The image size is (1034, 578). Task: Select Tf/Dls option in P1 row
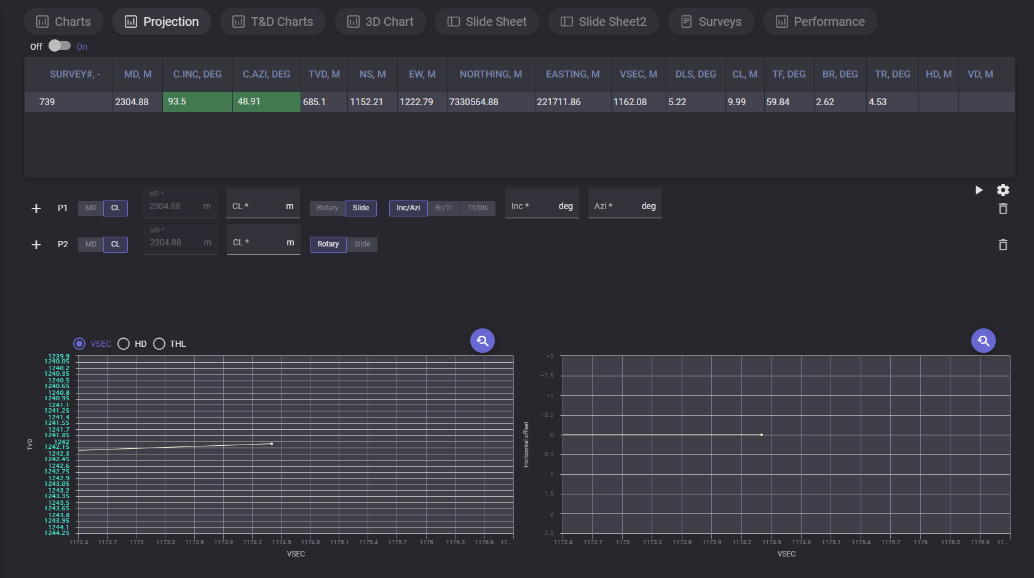coord(477,208)
